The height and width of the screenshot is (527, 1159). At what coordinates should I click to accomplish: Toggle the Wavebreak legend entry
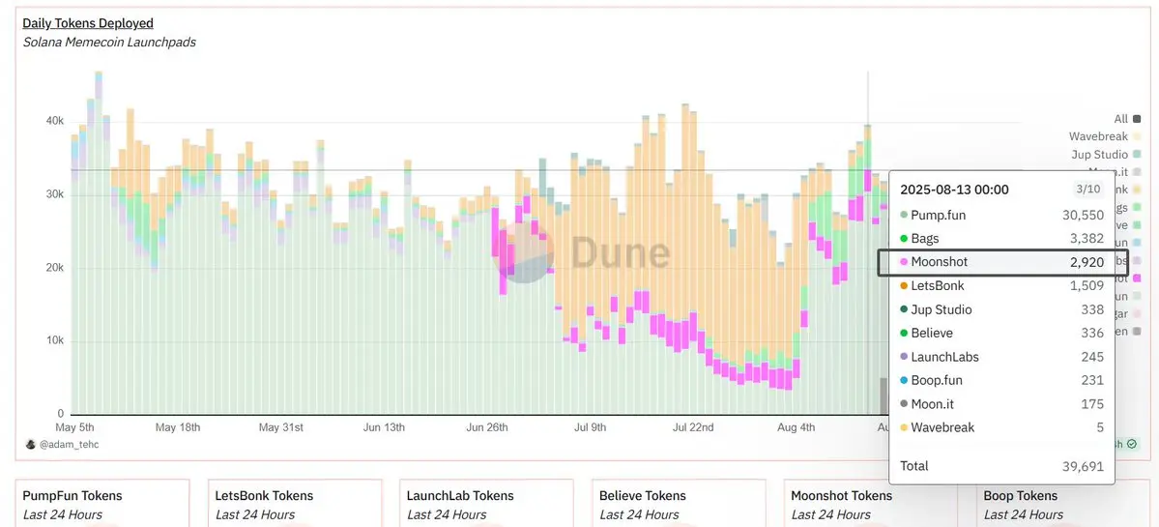1104,136
